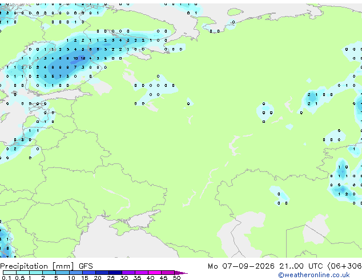Click purple arrow tip beyond 50 on legend

[x=181, y=273]
